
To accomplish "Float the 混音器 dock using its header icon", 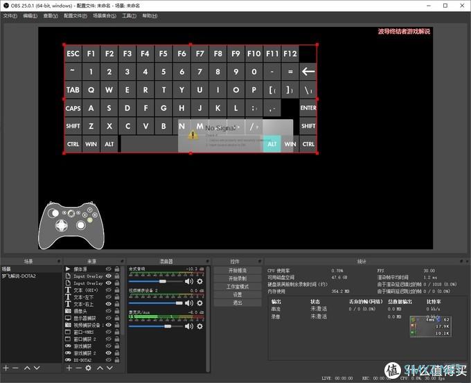I will coord(208,261).
